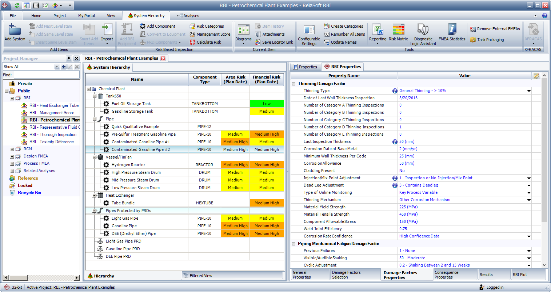Screen dimensions: 551x292
Task: Collapse the Thinning Damage Factor section
Action: tap(294, 84)
